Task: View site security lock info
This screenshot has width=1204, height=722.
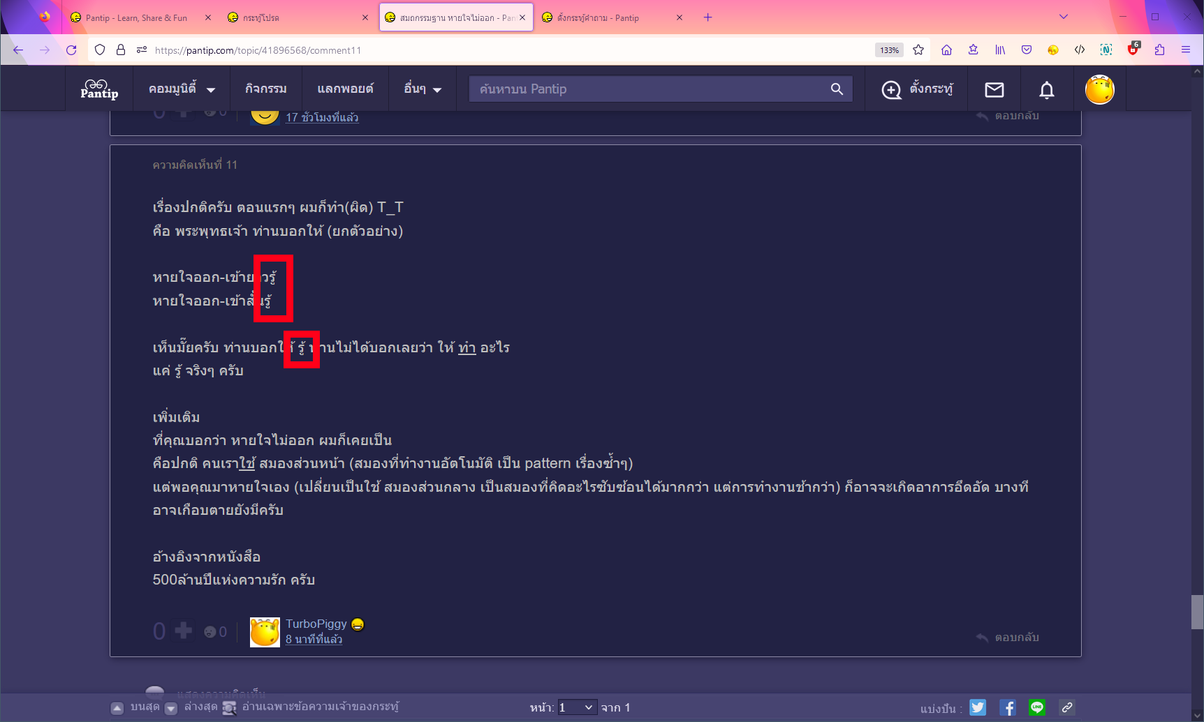Action: click(x=120, y=50)
